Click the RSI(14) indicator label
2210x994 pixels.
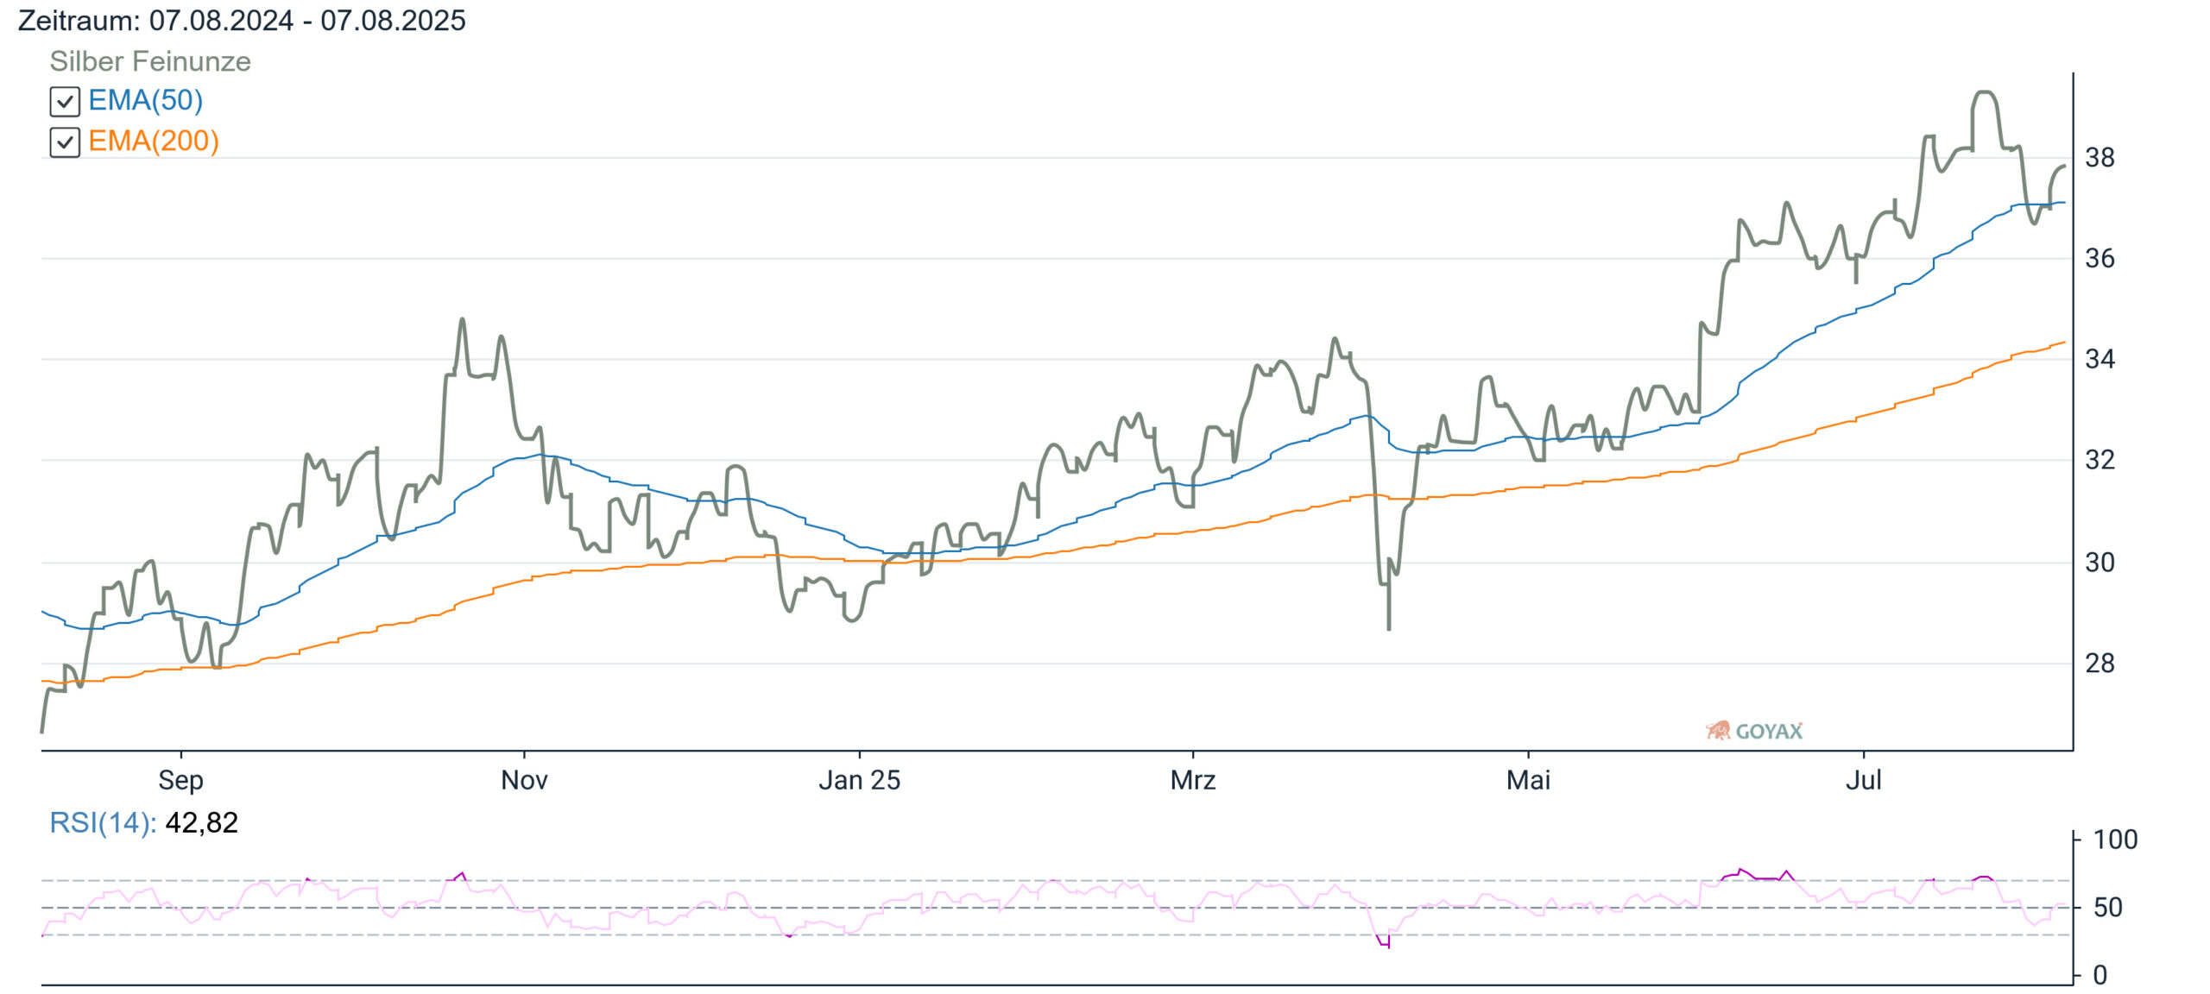[103, 822]
